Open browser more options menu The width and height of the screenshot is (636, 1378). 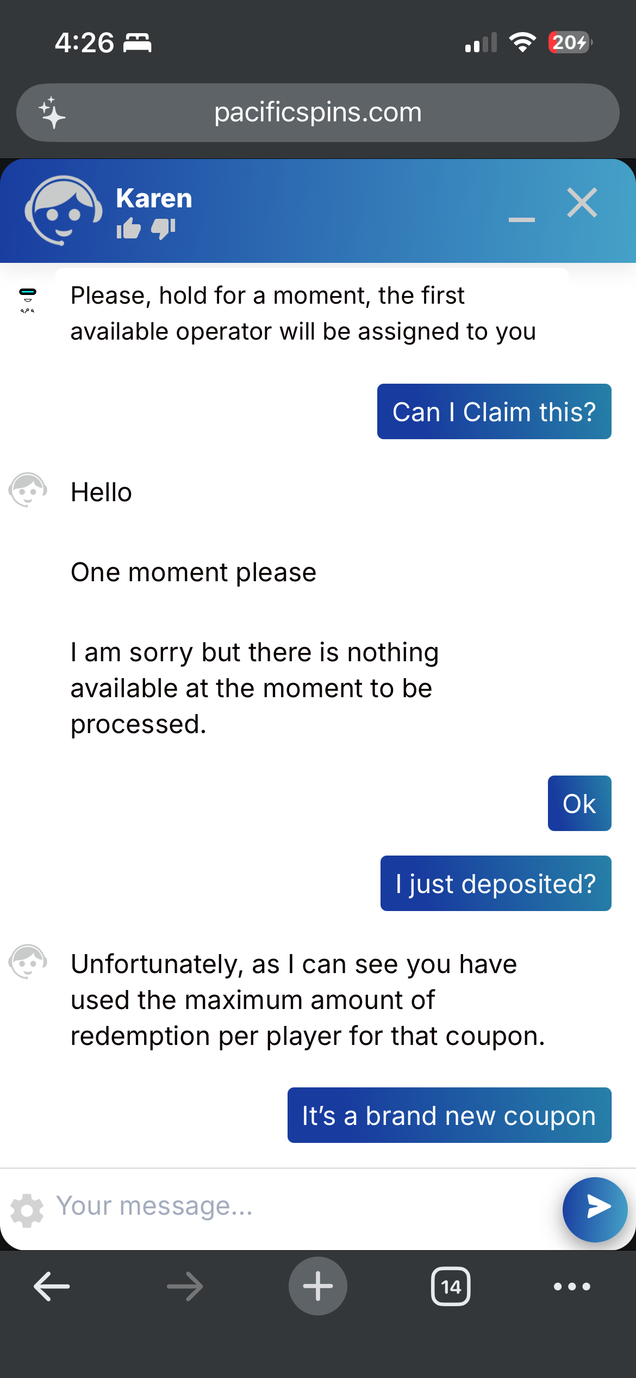[x=572, y=1286]
